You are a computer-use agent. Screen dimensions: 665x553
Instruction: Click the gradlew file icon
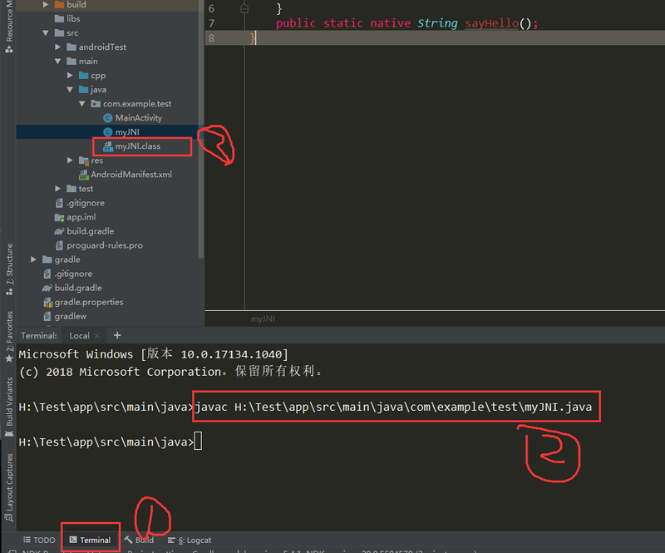(x=47, y=316)
